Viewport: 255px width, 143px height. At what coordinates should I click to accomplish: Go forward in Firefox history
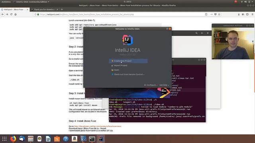click(7, 14)
